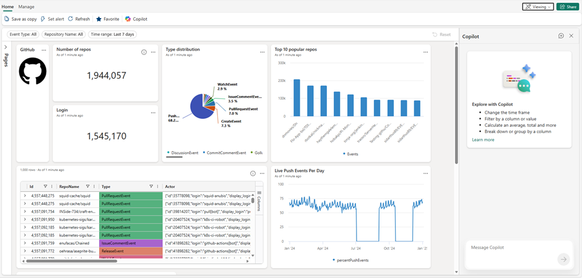This screenshot has height=278, width=582.
Task: Click the Save as copy icon
Action: (x=7, y=19)
